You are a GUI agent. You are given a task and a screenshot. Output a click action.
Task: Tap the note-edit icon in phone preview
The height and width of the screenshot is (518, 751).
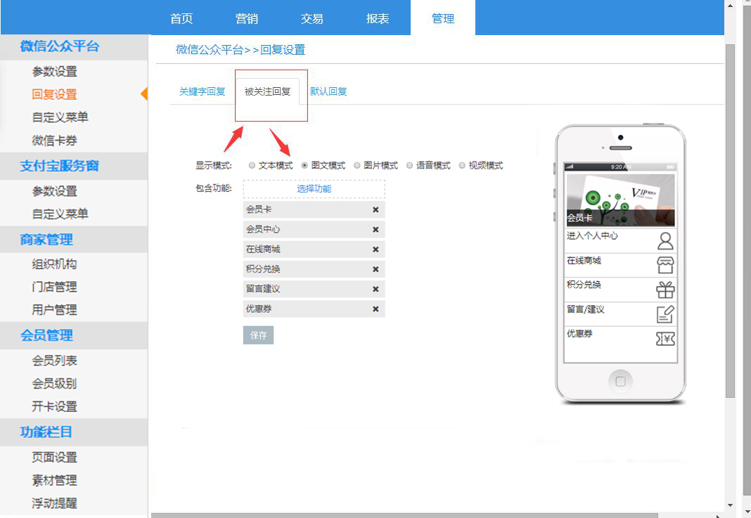665,314
